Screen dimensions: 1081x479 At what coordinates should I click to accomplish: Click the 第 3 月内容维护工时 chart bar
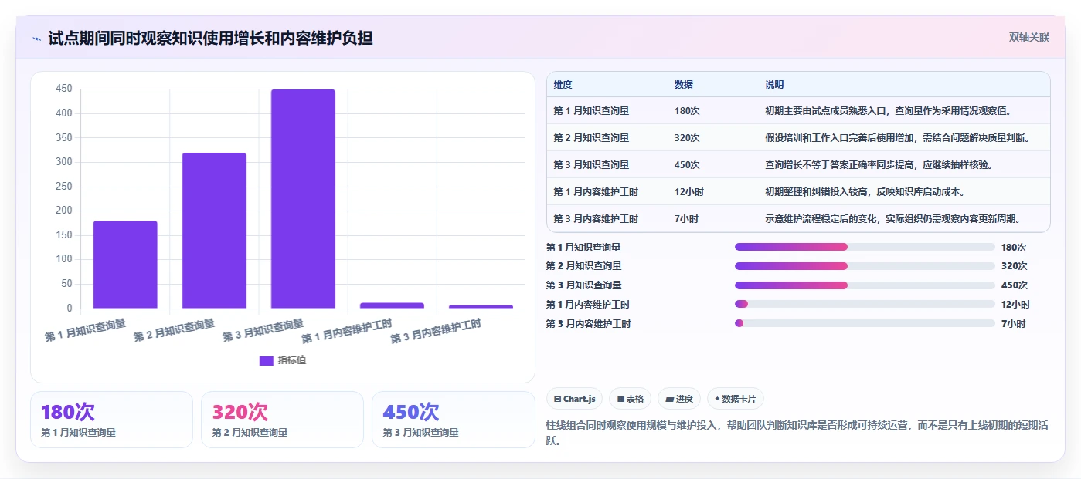(x=481, y=307)
